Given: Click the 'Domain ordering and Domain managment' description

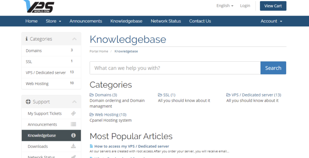Looking at the screenshot, I should click(x=117, y=104).
